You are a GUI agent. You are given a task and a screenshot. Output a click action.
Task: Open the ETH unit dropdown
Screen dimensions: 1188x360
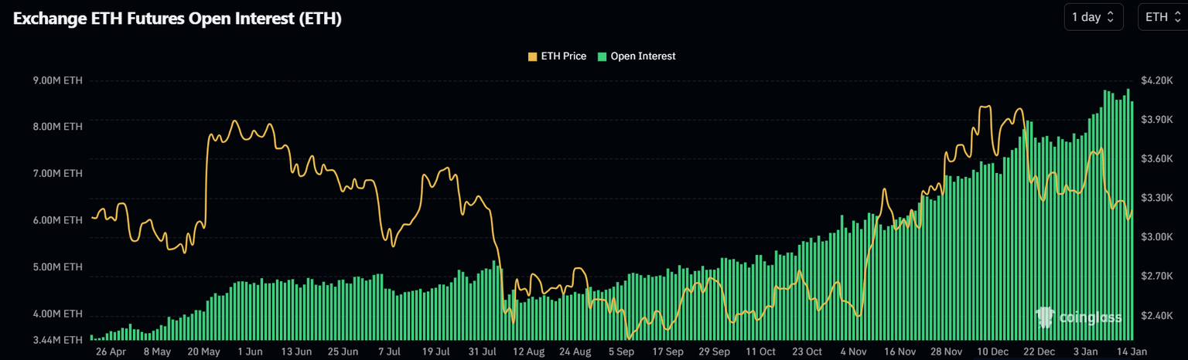tap(1162, 17)
